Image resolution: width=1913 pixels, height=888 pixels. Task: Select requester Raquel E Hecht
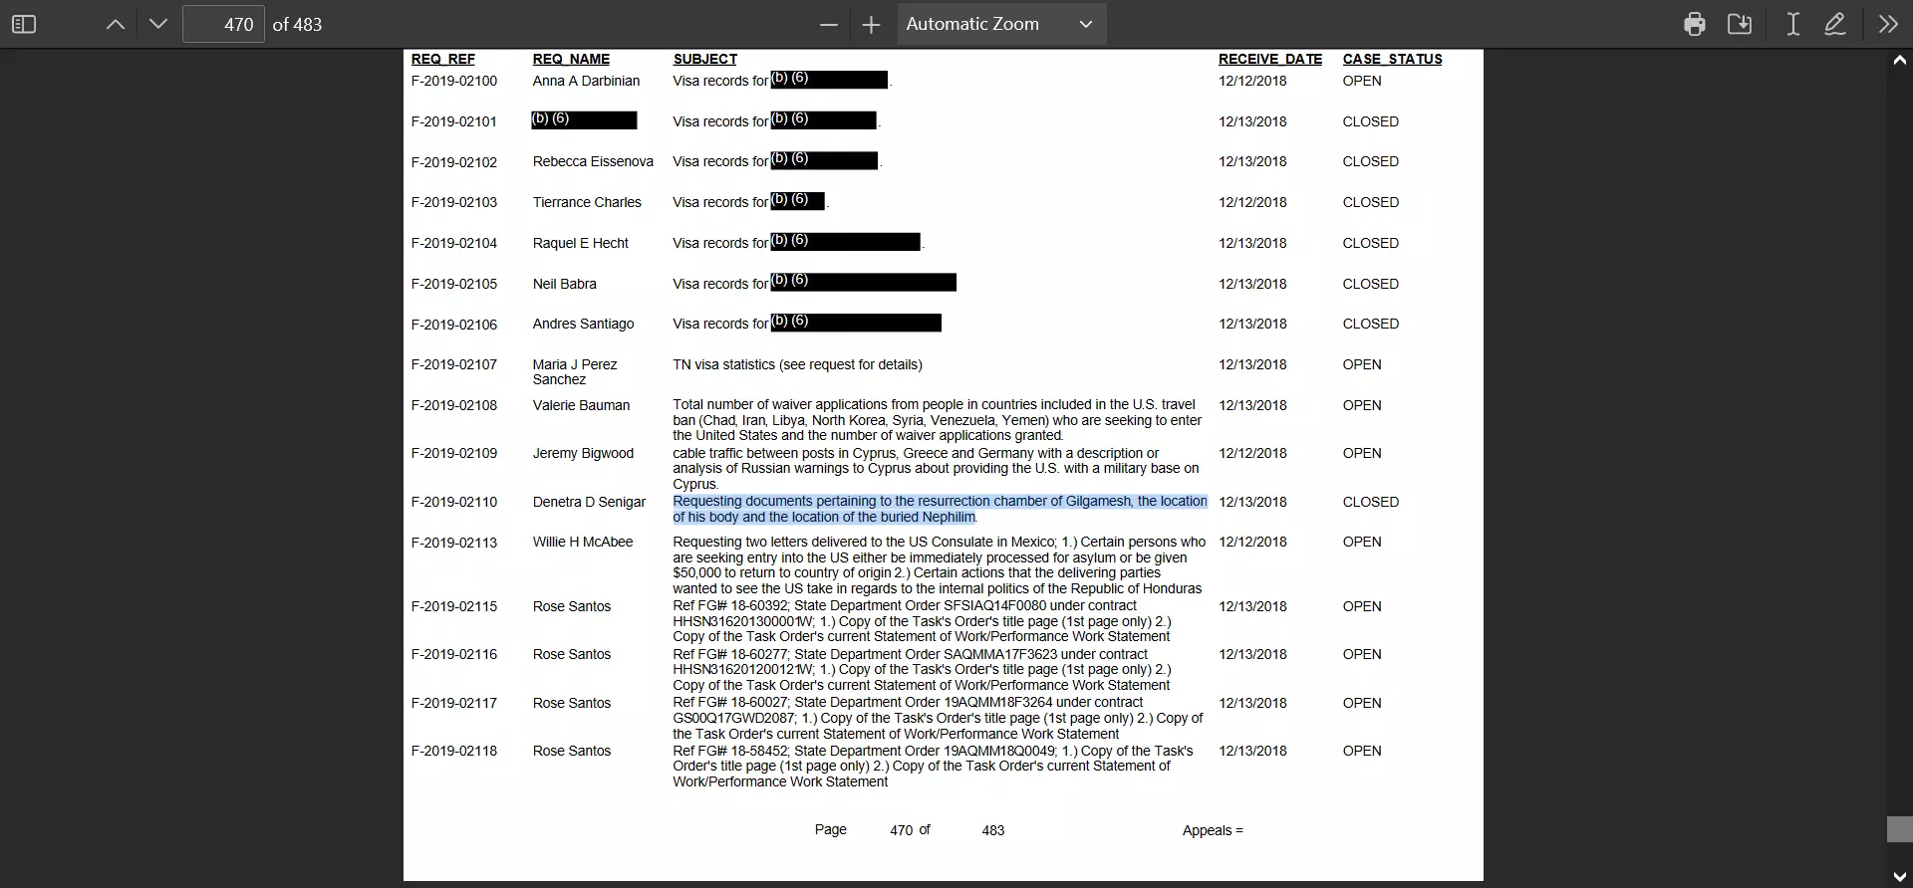click(580, 243)
